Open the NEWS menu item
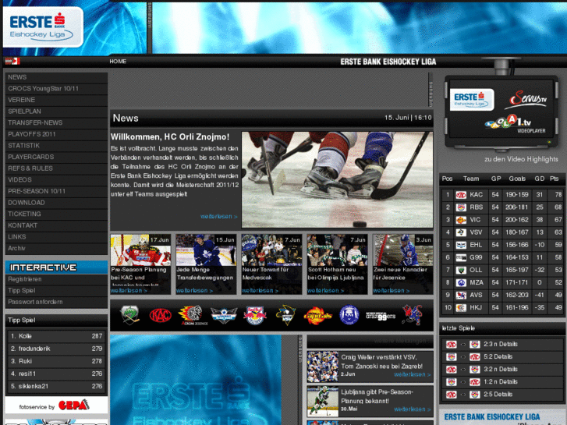 pos(56,77)
